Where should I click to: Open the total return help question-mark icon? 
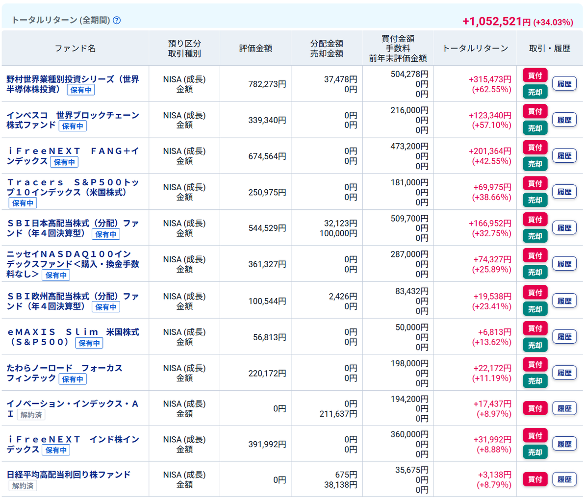117,20
